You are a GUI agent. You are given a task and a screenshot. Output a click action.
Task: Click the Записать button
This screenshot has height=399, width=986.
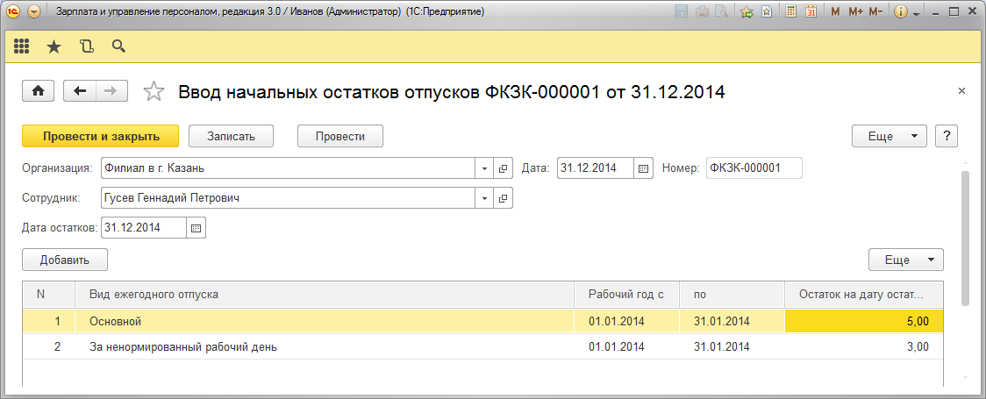tap(232, 136)
